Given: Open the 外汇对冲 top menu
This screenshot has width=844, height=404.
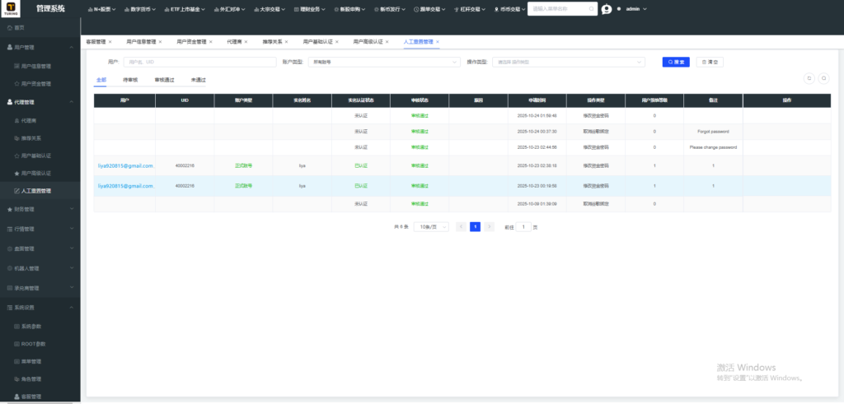Looking at the screenshot, I should (x=230, y=9).
